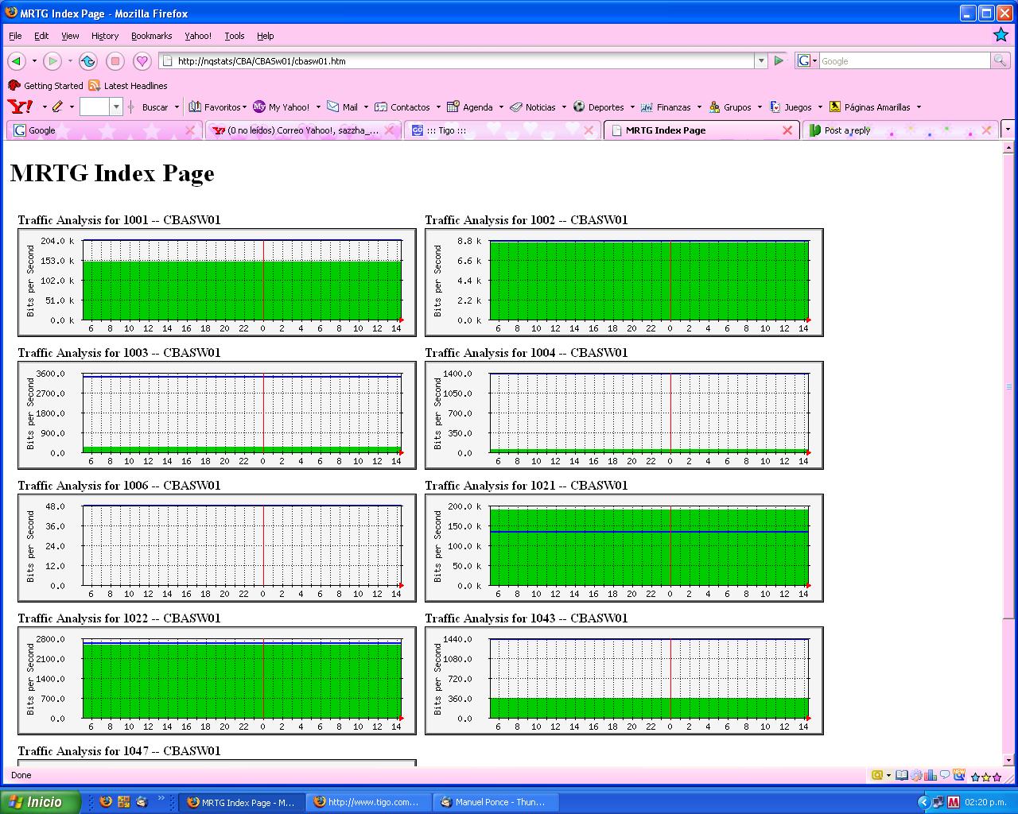Click Juegos on Yahoo toolbar
This screenshot has height=814, width=1018.
coord(791,107)
